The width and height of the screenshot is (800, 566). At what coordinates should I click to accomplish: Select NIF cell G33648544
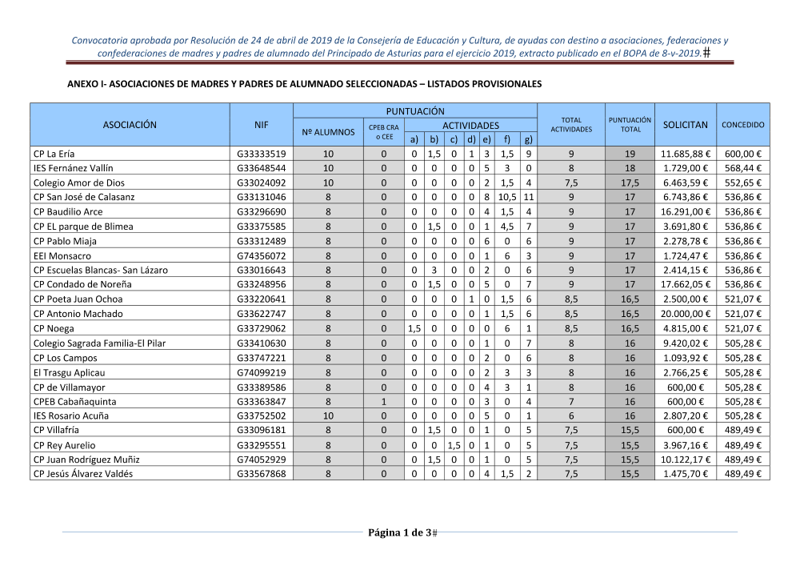click(x=262, y=168)
